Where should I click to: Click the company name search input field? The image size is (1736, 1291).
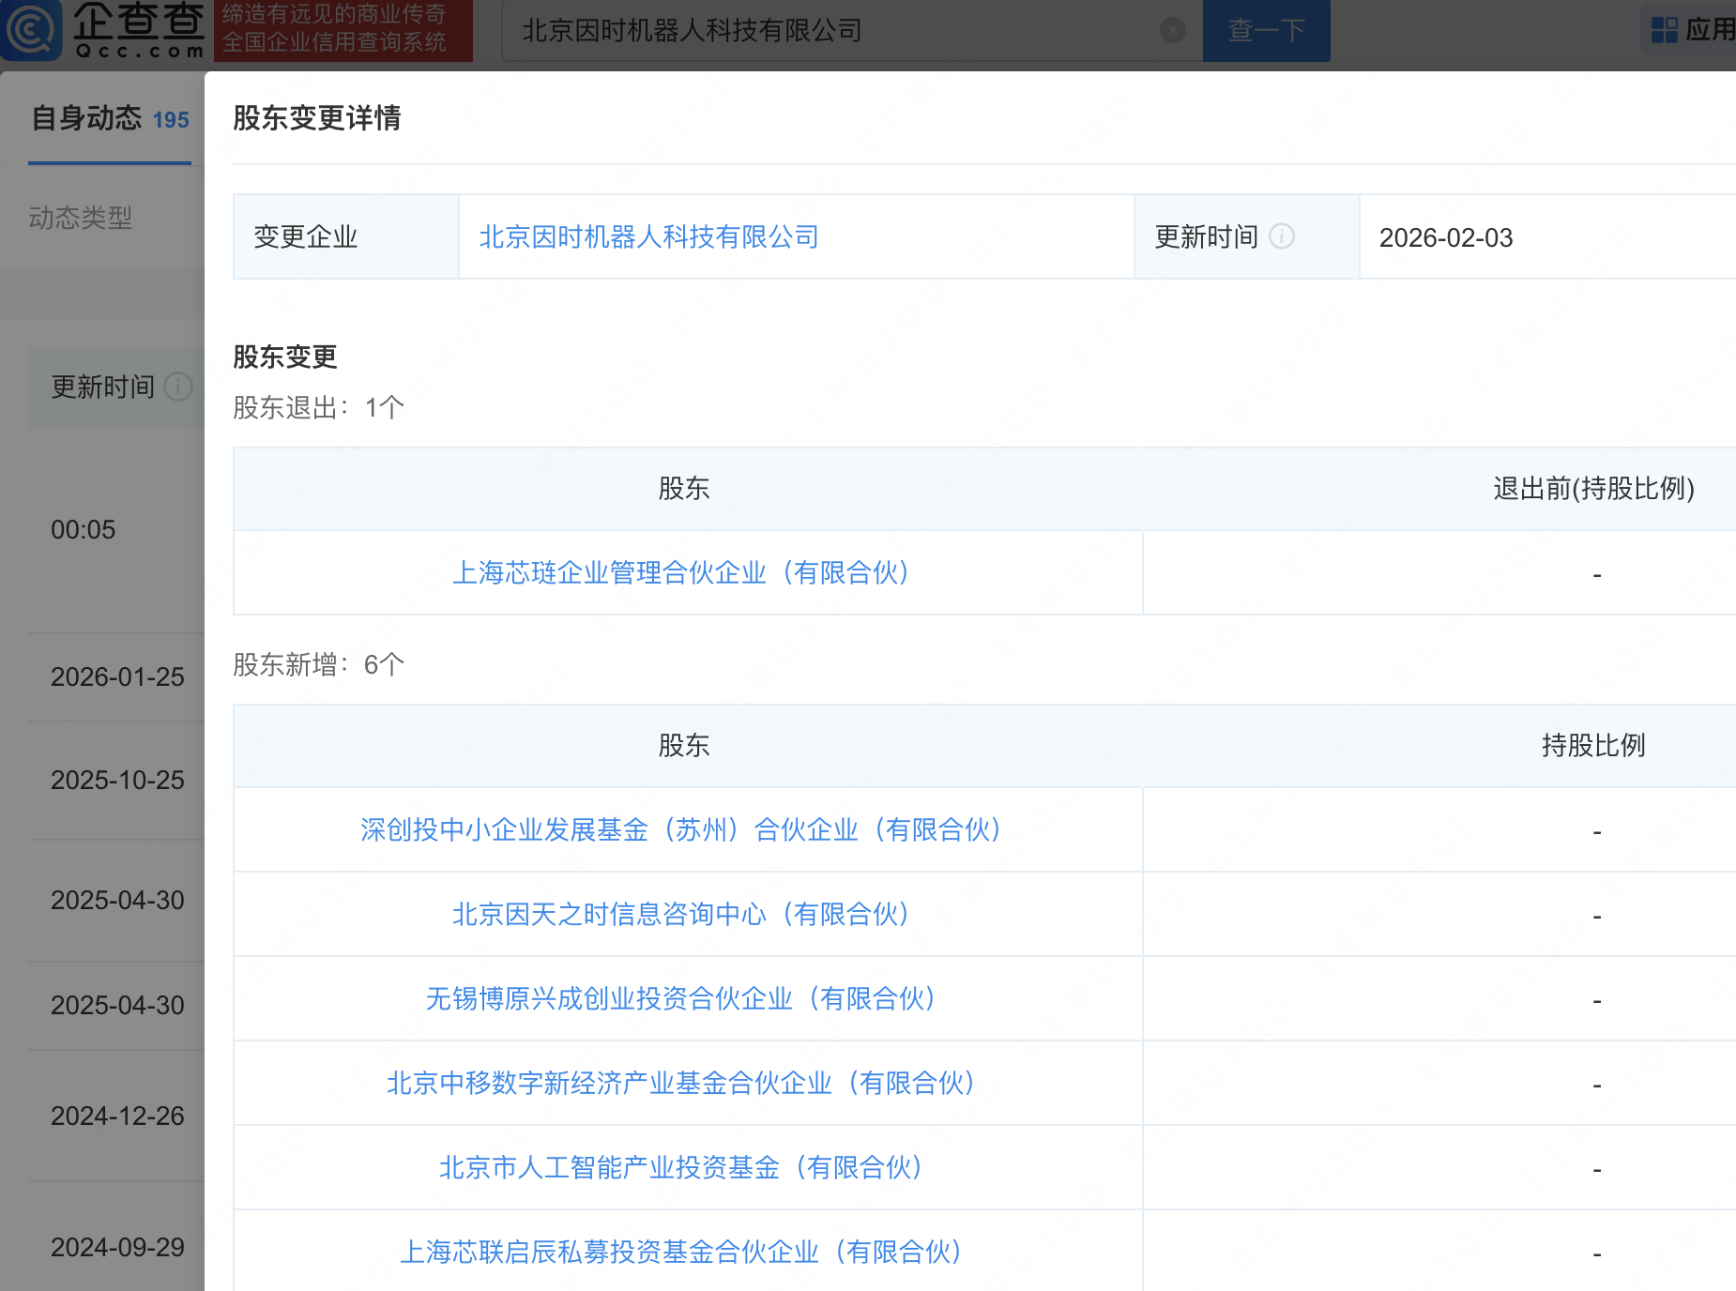835,31
